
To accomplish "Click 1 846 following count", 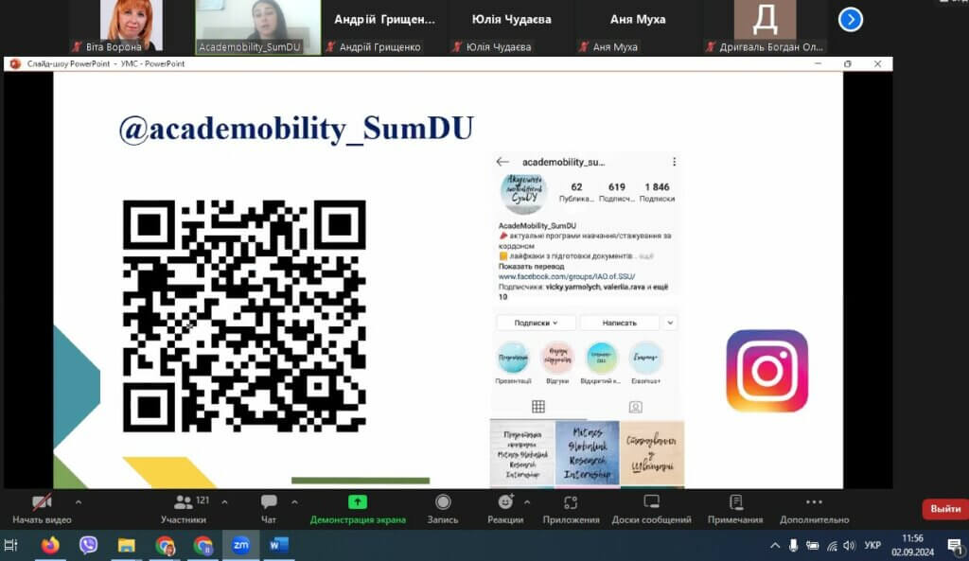I will click(657, 192).
